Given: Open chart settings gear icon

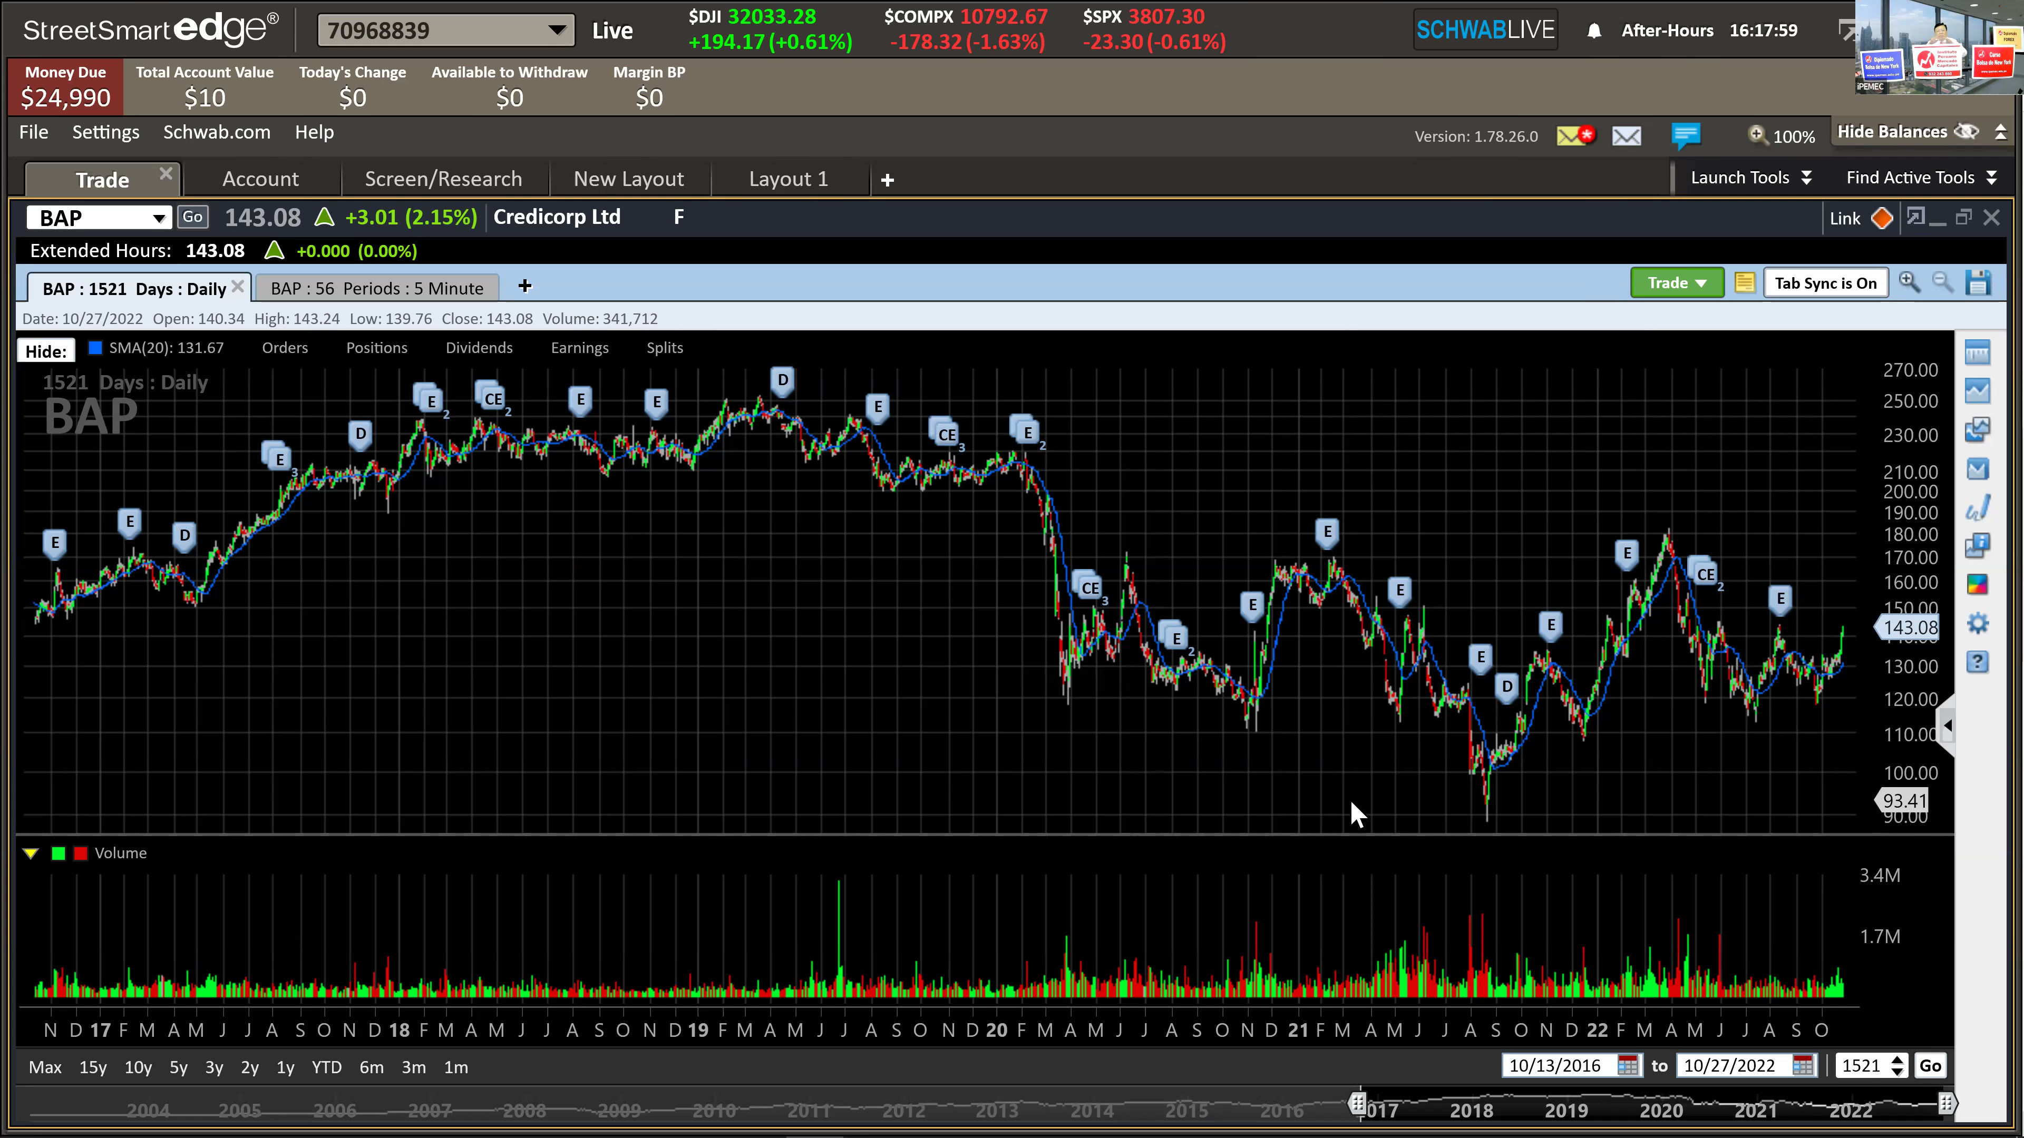Looking at the screenshot, I should (x=1977, y=624).
